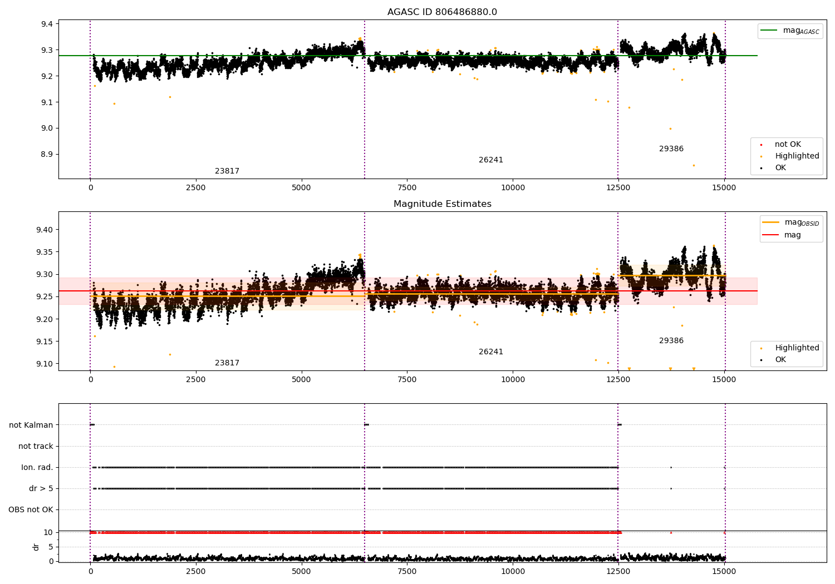Click the 9.0 y-tick label in the top plot
Viewport: 835px width, 584px height.
(47, 128)
